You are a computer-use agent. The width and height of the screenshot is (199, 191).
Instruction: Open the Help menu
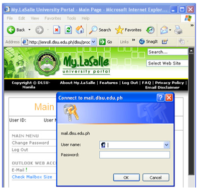85,18
